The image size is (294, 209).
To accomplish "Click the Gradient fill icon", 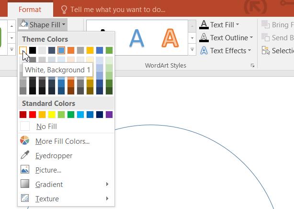I will click(x=25, y=184).
